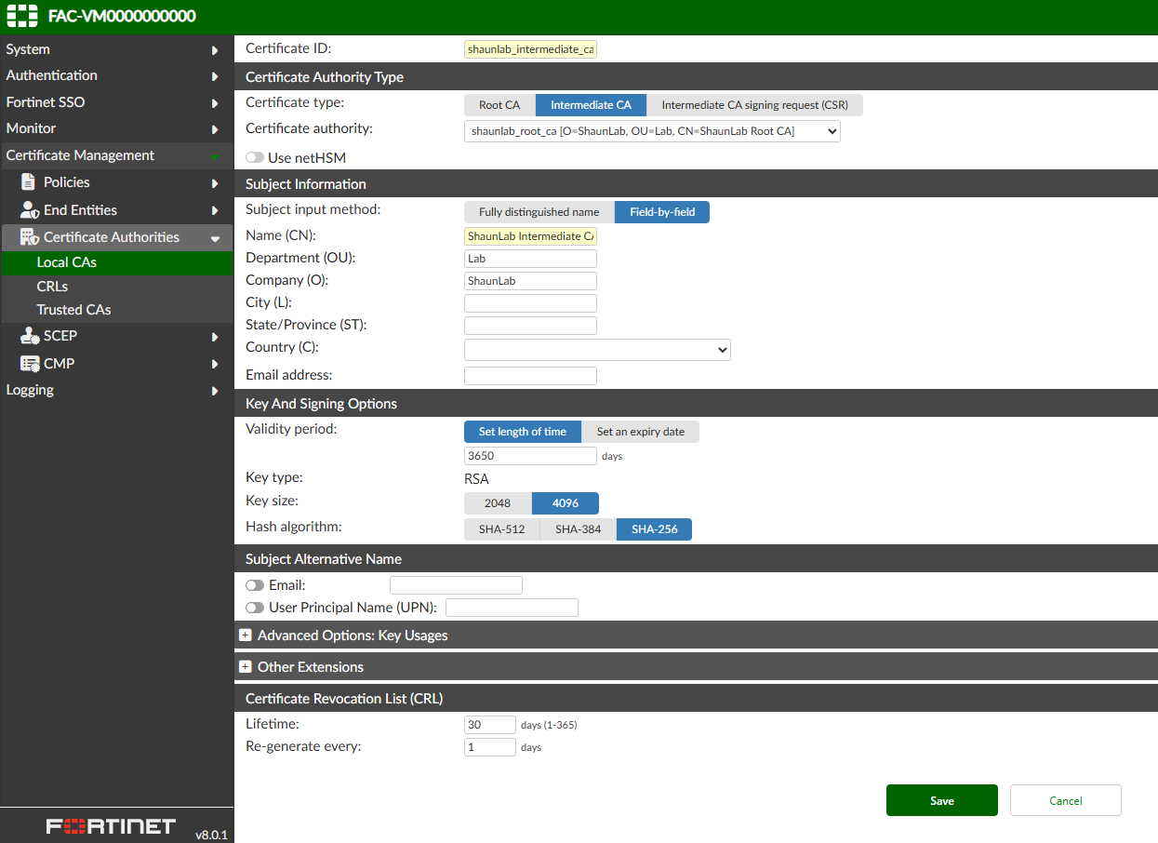Click the State/Province (ST) field

pos(530,326)
